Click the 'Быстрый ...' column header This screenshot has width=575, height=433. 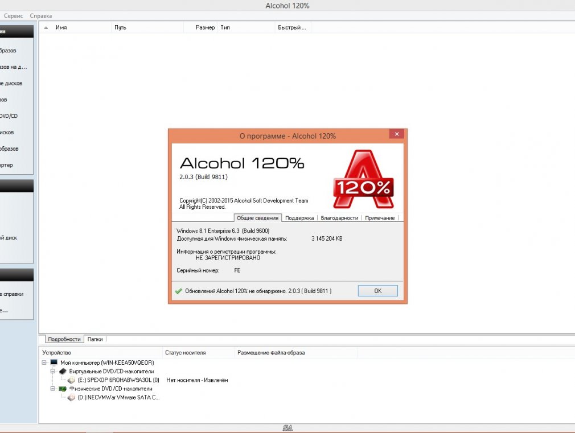293,27
